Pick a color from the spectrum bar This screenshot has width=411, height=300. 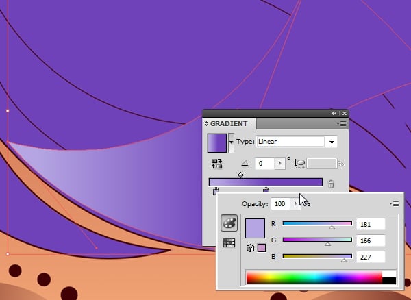314,277
